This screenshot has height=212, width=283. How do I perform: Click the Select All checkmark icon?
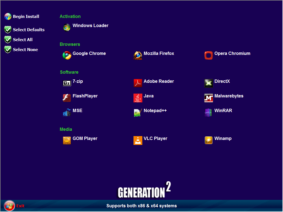8,39
